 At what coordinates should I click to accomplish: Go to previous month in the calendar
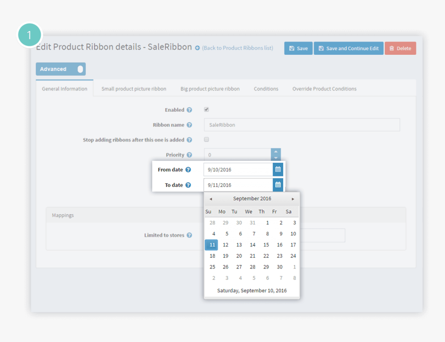210,198
